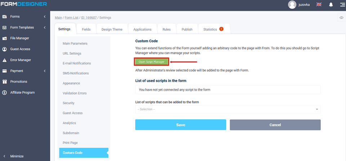The width and height of the screenshot is (346, 161).
Task: Follow the Form List breadcrumb link
Action: click(72, 18)
